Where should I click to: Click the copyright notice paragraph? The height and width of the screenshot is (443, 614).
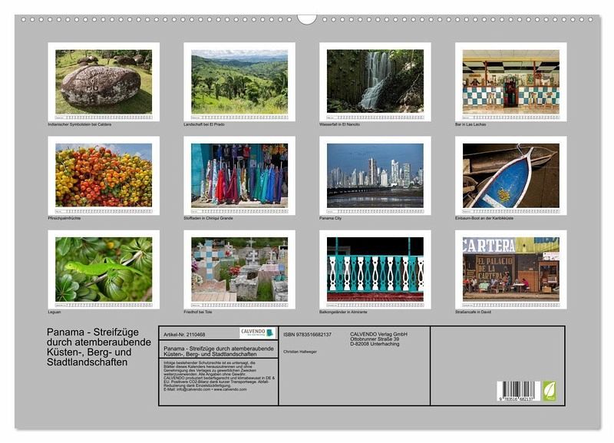(219, 376)
